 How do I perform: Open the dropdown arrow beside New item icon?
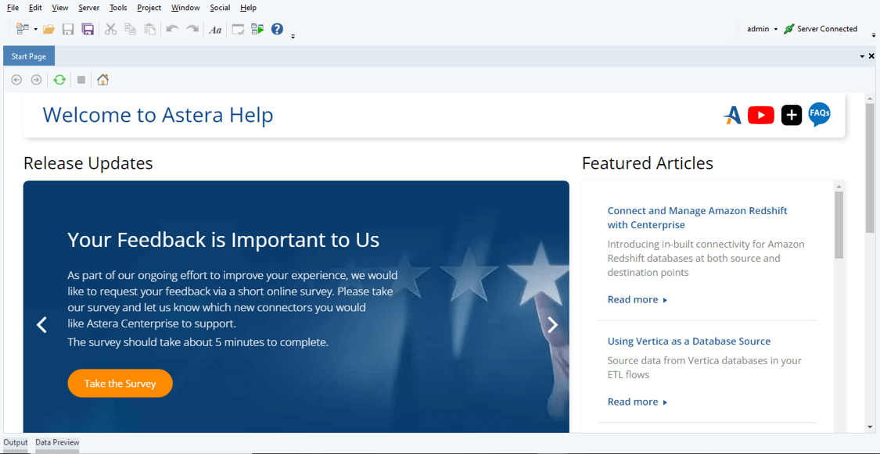pos(35,30)
